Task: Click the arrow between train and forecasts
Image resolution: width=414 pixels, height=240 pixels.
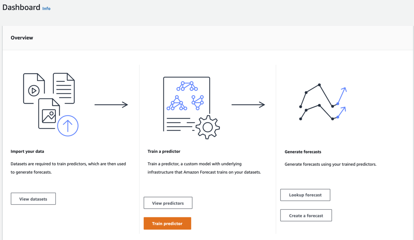Action: 248,105
